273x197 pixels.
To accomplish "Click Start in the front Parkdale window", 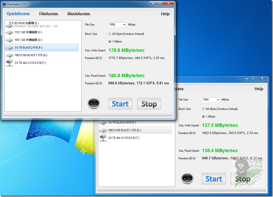I will coord(120,104).
